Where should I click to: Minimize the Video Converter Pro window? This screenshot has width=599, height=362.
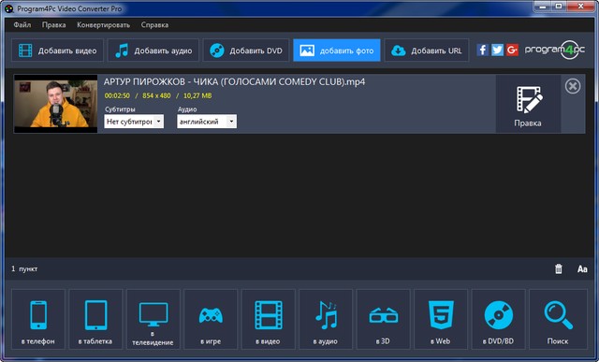coord(543,6)
